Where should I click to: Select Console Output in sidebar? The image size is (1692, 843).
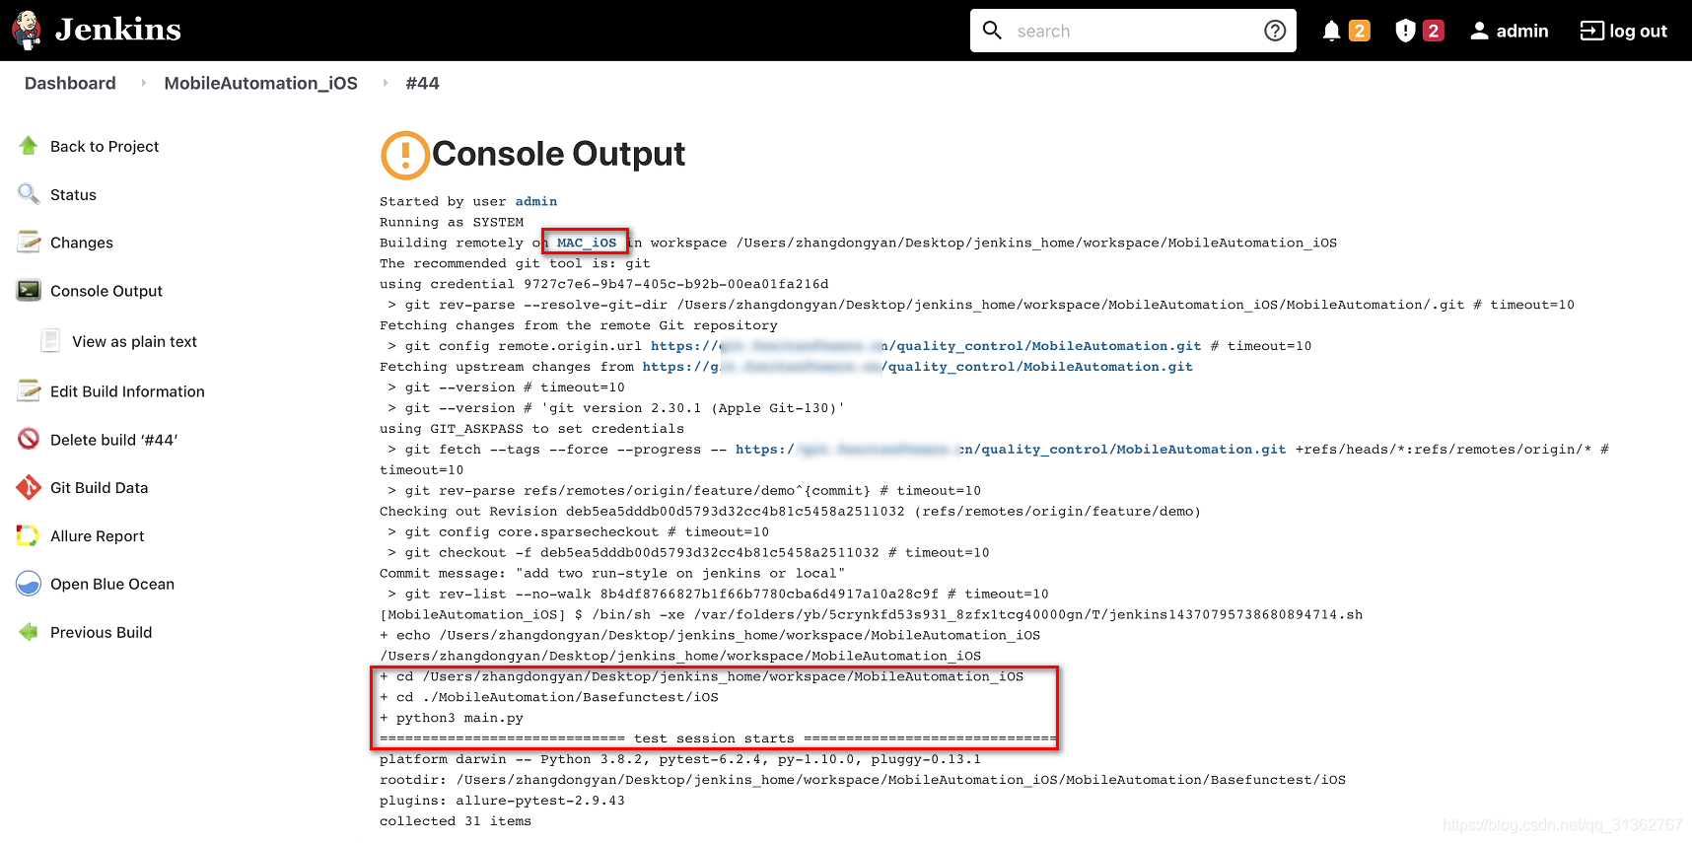(x=106, y=291)
